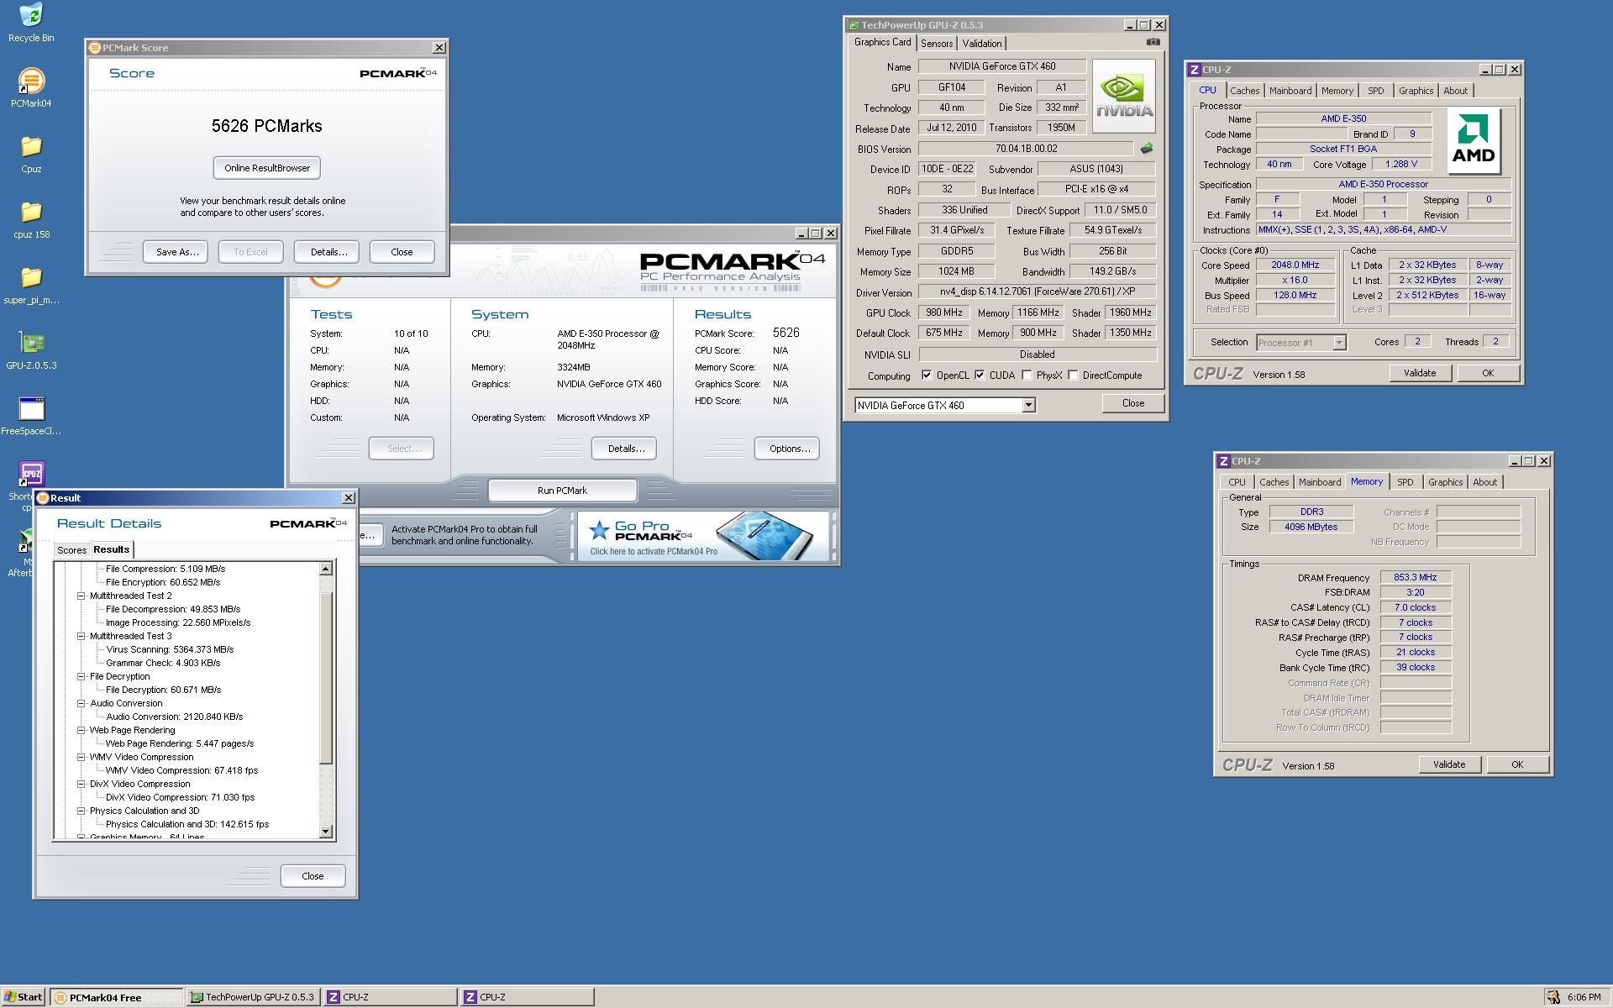Toggle the PhysX checkbox
1613x1008 pixels.
[x=1027, y=375]
